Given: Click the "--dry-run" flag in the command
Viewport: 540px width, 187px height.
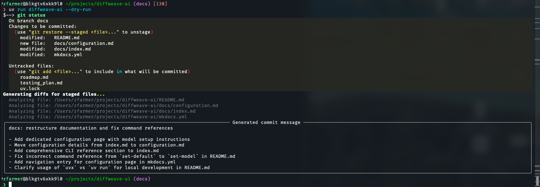Looking at the screenshot, I should [x=78, y=9].
